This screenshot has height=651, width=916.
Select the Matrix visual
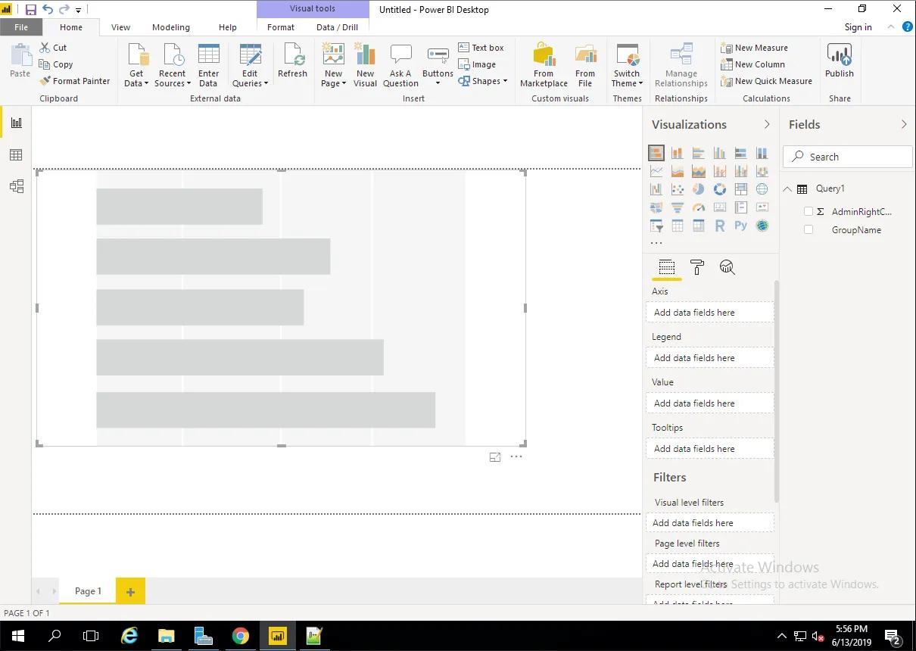(x=699, y=226)
